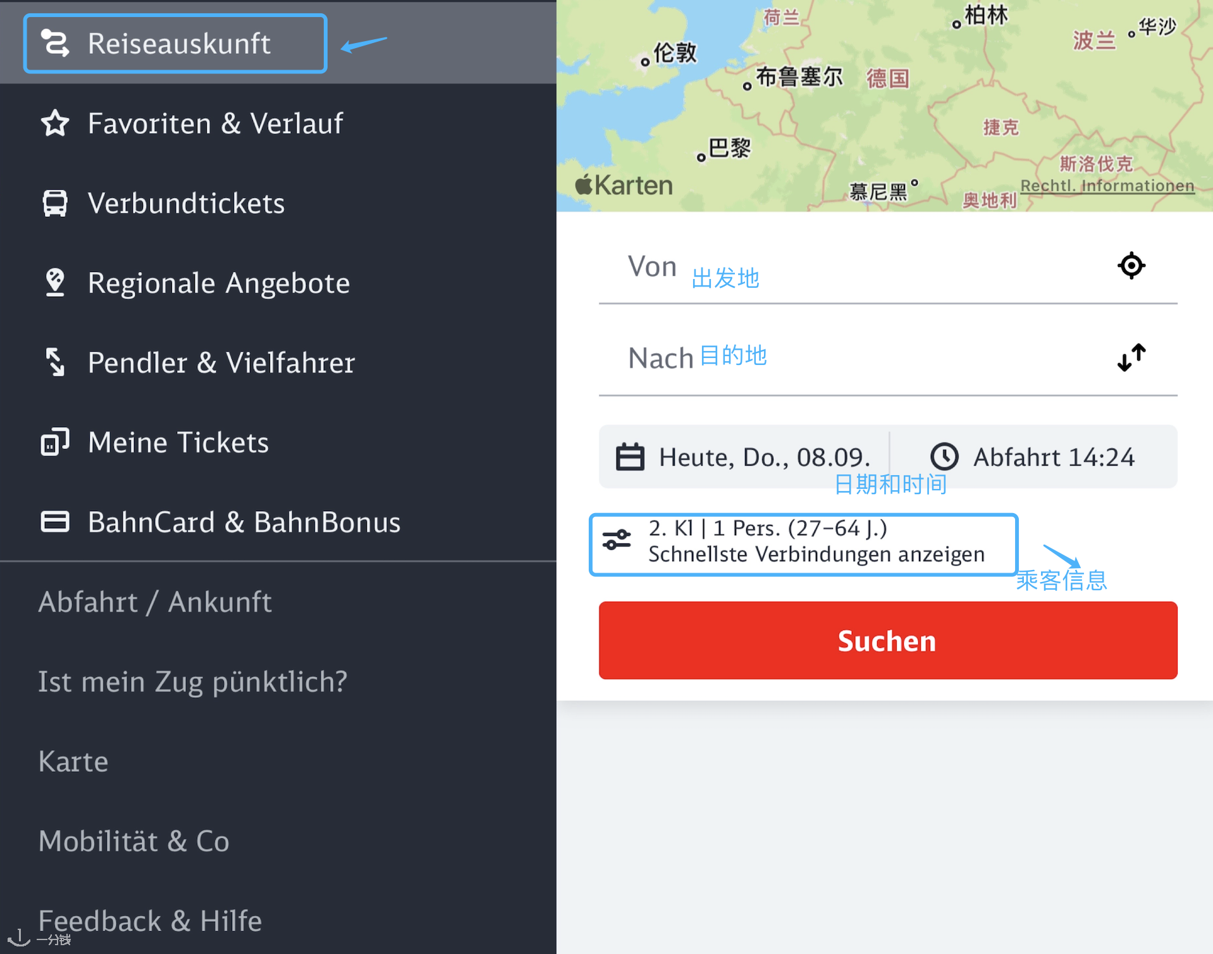Open Meine Tickets
Image resolution: width=1213 pixels, height=954 pixels.
278,442
